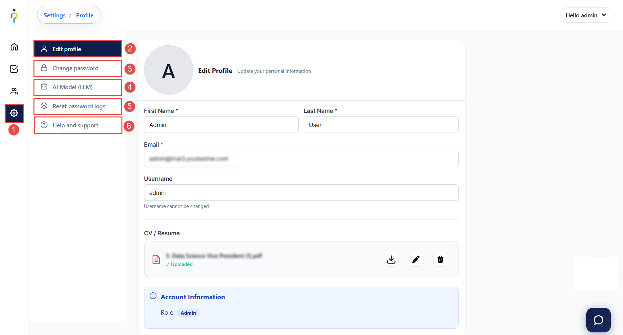The width and height of the screenshot is (623, 335).
Task: Click the avatar circle with letter A
Action: (169, 70)
